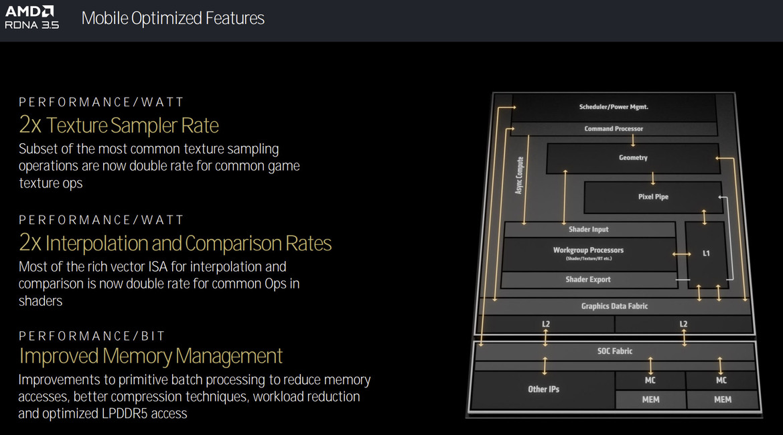
Task: Click the arrow from Geometry to Pixel Pipe
Action: [652, 179]
